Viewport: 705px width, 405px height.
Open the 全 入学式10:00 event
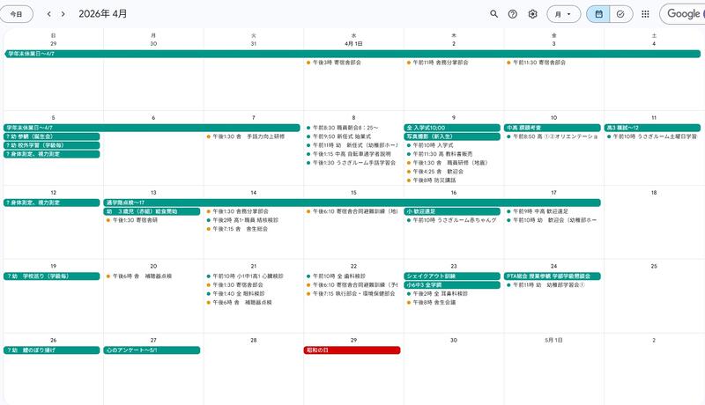coord(452,128)
